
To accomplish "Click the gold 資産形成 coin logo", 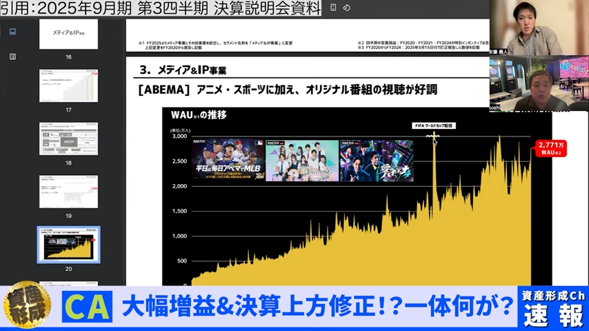I will (x=28, y=305).
